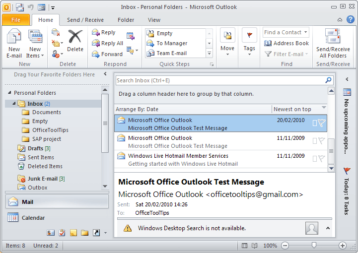Viewport: 358px width, 253px height.
Task: Open the More respond actions dropdown
Action: click(x=132, y=50)
